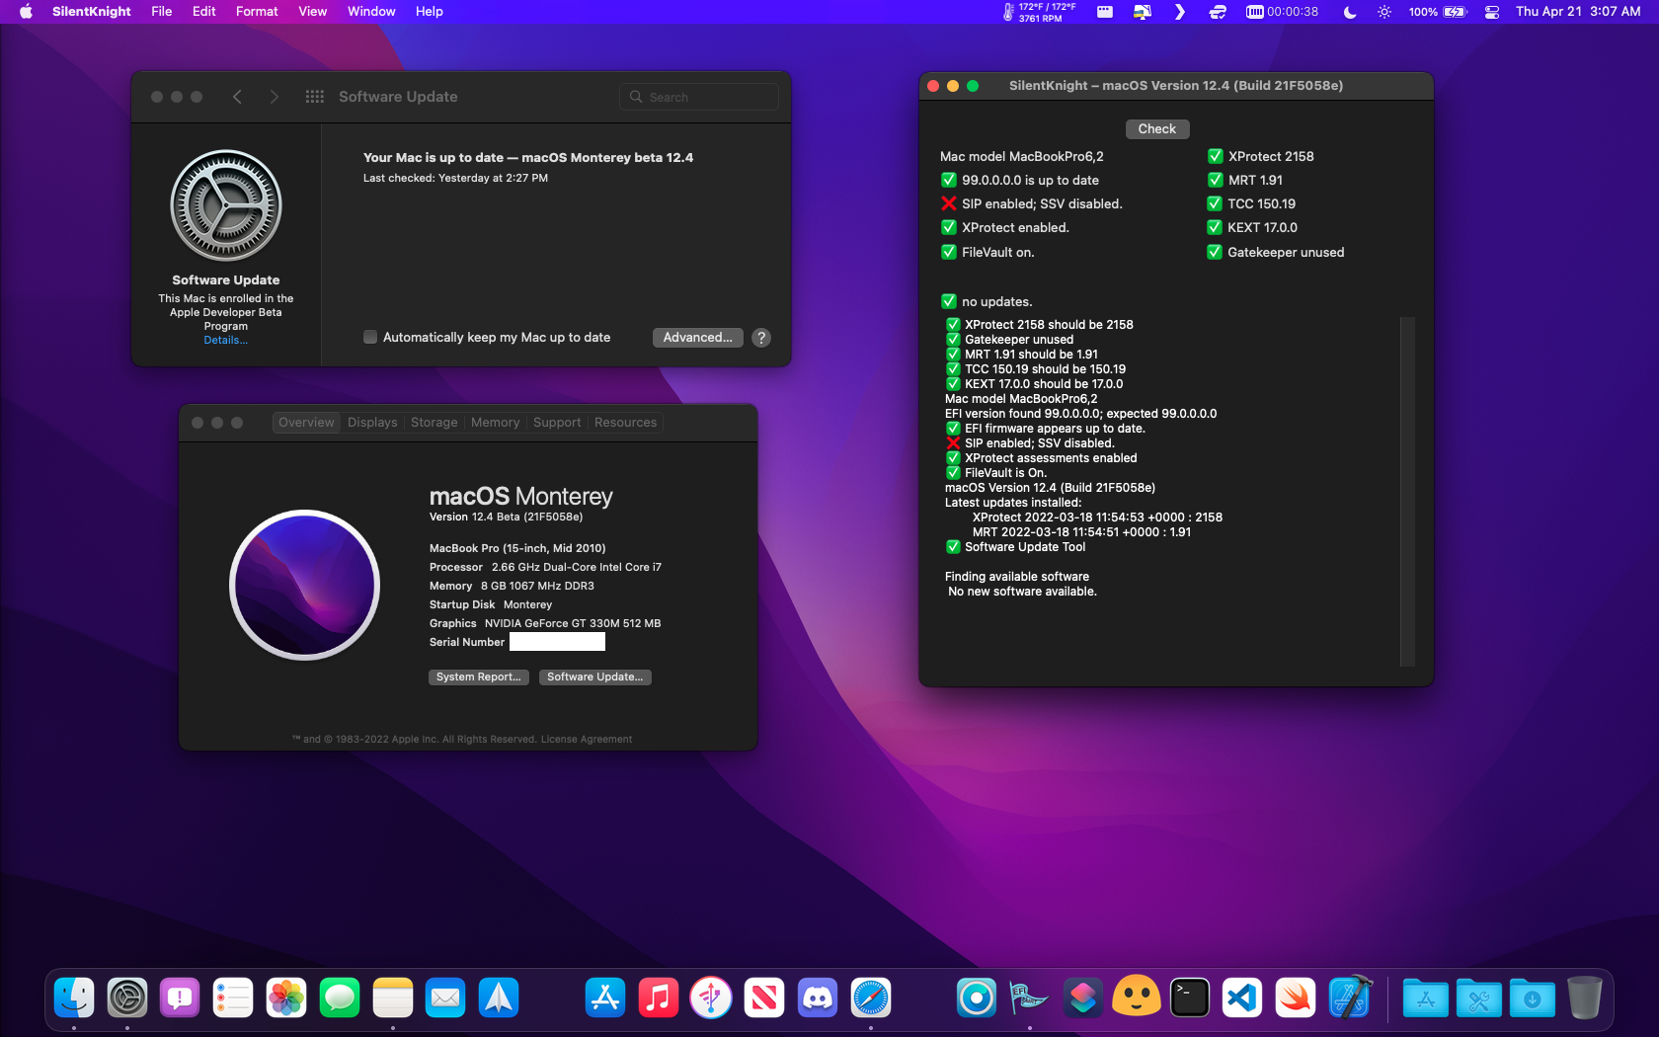This screenshot has height=1037, width=1659.
Task: Open the pink USB-symbol app in Dock
Action: (711, 997)
